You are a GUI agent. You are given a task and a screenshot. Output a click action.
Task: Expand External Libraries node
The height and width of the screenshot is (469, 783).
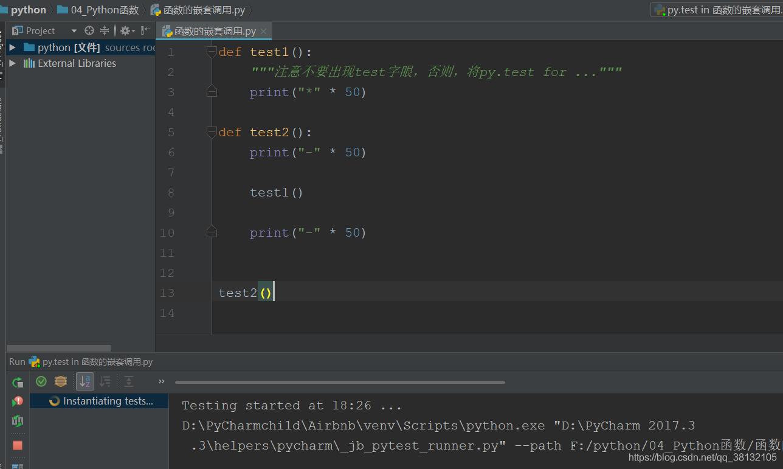point(12,63)
